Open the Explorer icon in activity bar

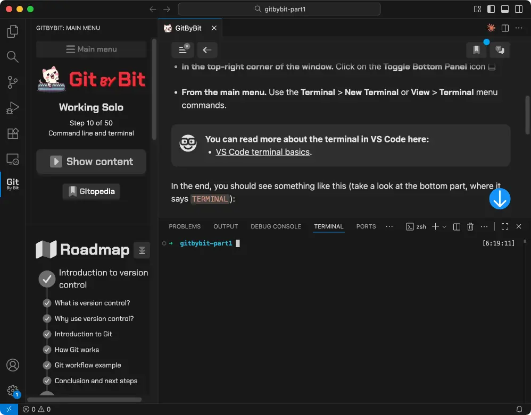pos(12,31)
